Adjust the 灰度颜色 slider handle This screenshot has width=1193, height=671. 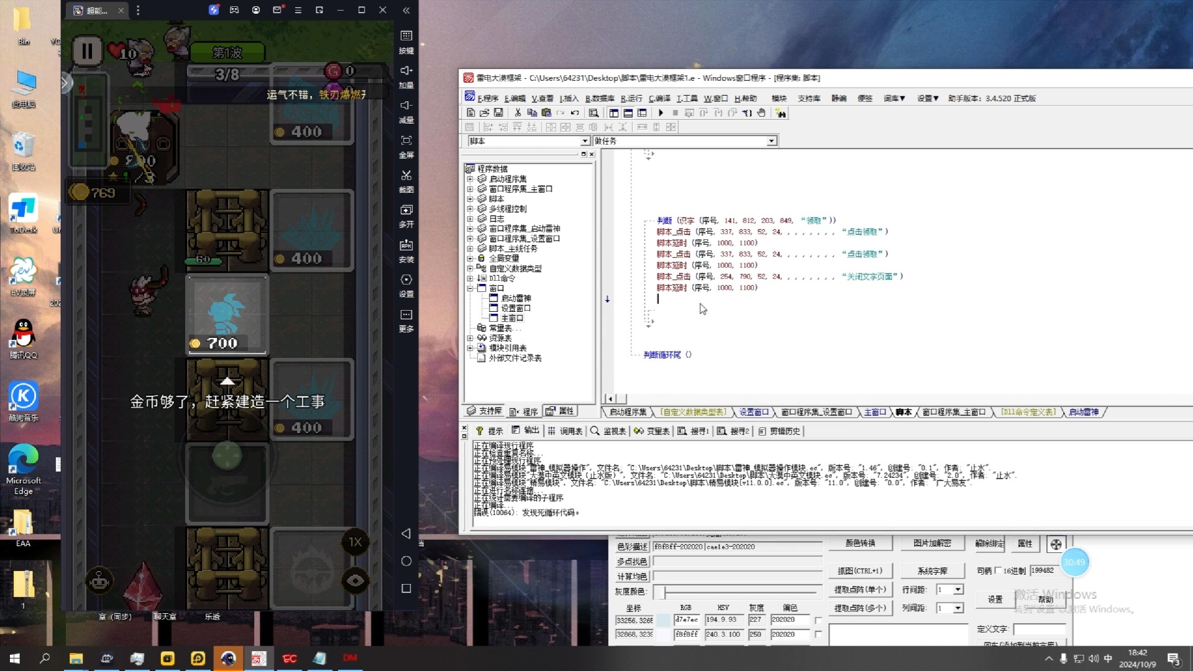tap(664, 591)
